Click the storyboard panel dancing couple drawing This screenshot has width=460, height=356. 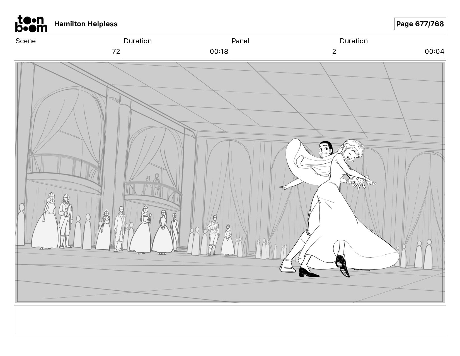click(339, 208)
